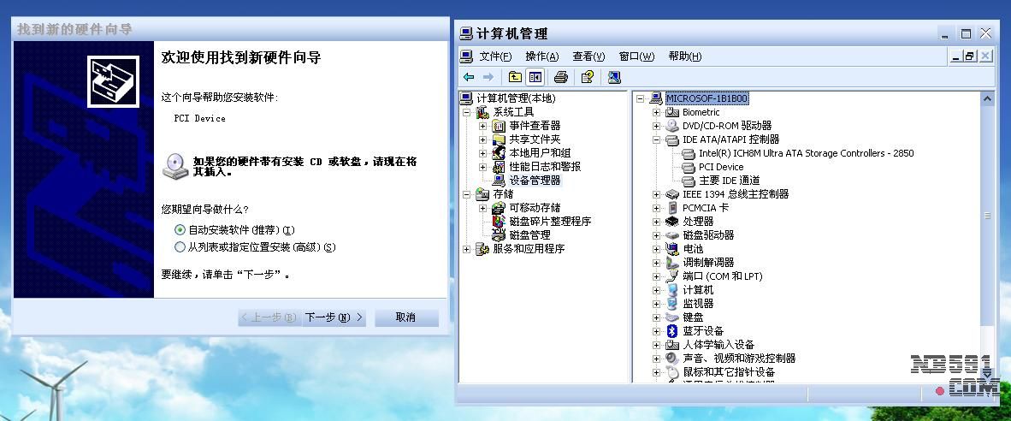Viewport: 1011px width, 421px height.
Task: Click the 下一步(N) button
Action: (334, 317)
